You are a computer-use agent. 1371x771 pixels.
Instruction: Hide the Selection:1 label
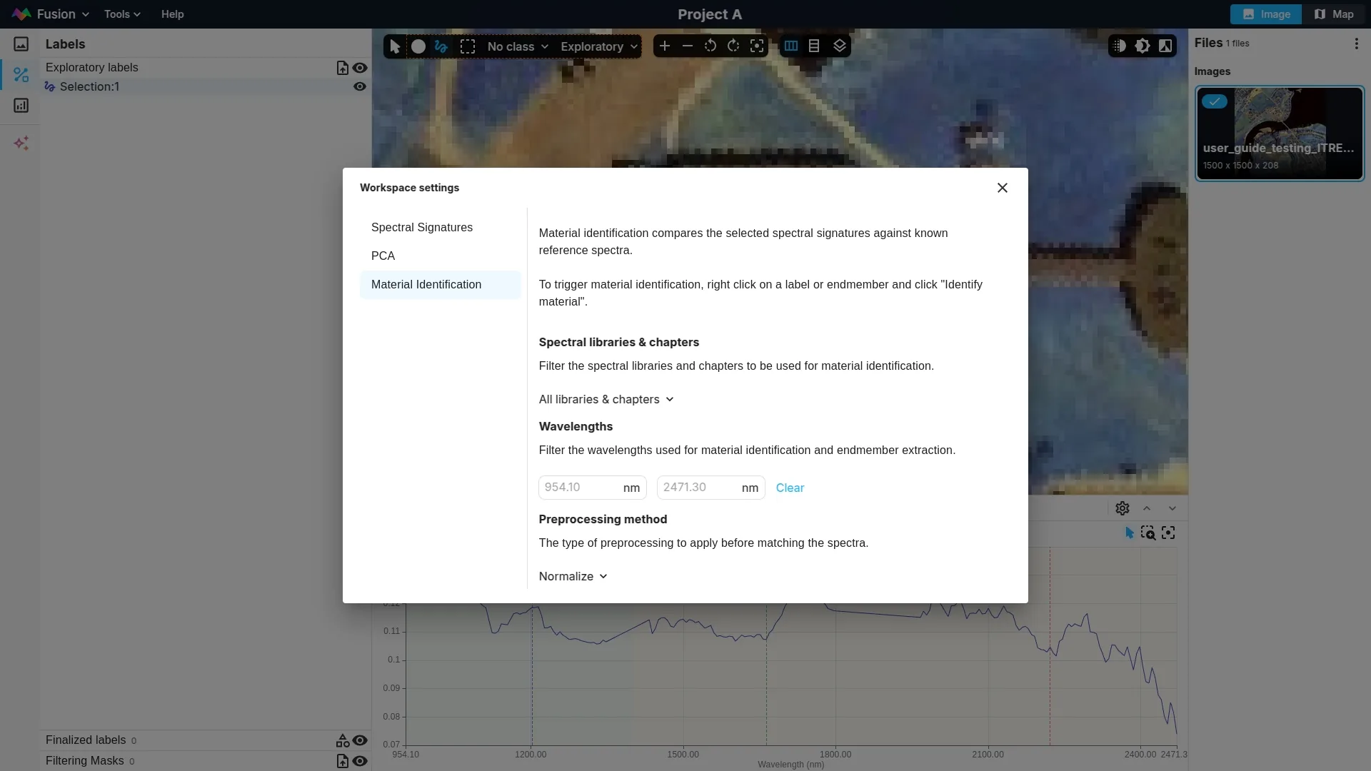click(360, 86)
